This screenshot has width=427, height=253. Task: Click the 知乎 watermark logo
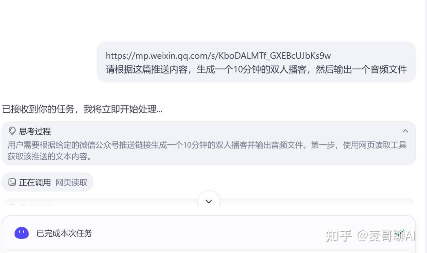[339, 236]
